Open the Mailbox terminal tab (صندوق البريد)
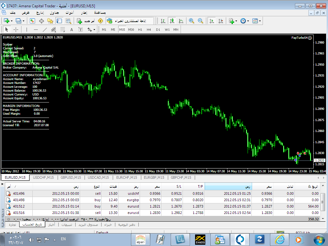 tap(88, 225)
